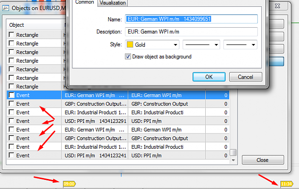Click the Name input field
Viewport: 299px width, 189px height.
click(x=191, y=19)
